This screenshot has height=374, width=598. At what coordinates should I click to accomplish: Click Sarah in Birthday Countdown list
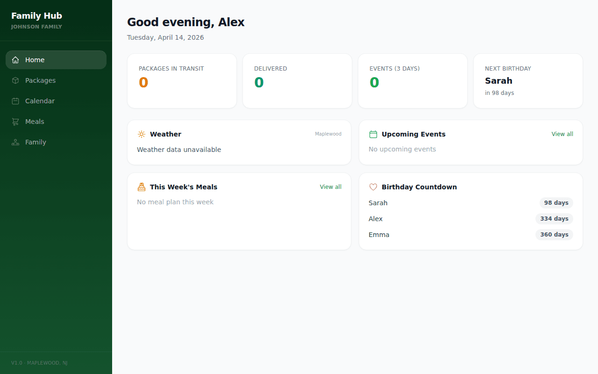(378, 203)
